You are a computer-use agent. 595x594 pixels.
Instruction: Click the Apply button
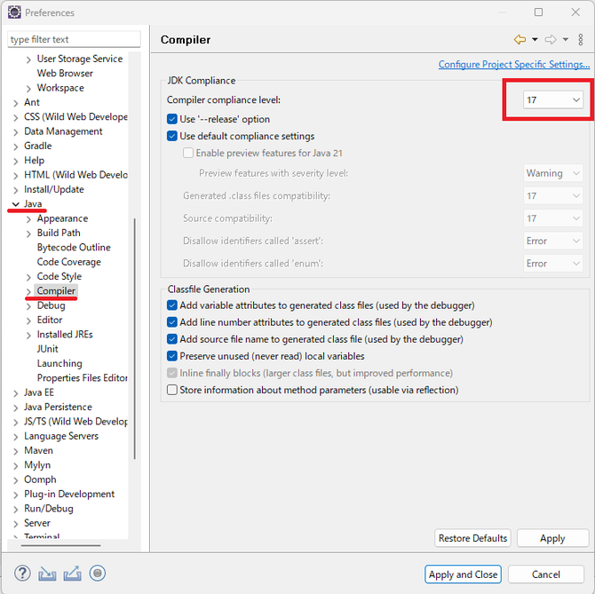tap(552, 538)
